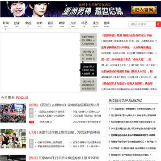161x161 pixels.
Task: Focus the keyword search input field
Action: [x=142, y=24]
